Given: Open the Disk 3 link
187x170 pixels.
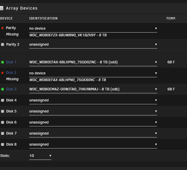Looking at the screenshot, I should (11, 89).
